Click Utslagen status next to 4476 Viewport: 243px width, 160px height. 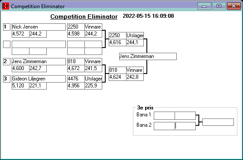(93, 79)
